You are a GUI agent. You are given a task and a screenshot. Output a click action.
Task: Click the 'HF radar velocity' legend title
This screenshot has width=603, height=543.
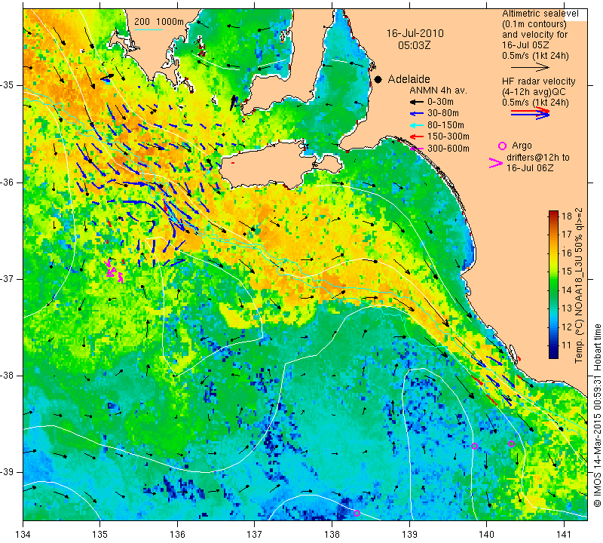tap(538, 81)
